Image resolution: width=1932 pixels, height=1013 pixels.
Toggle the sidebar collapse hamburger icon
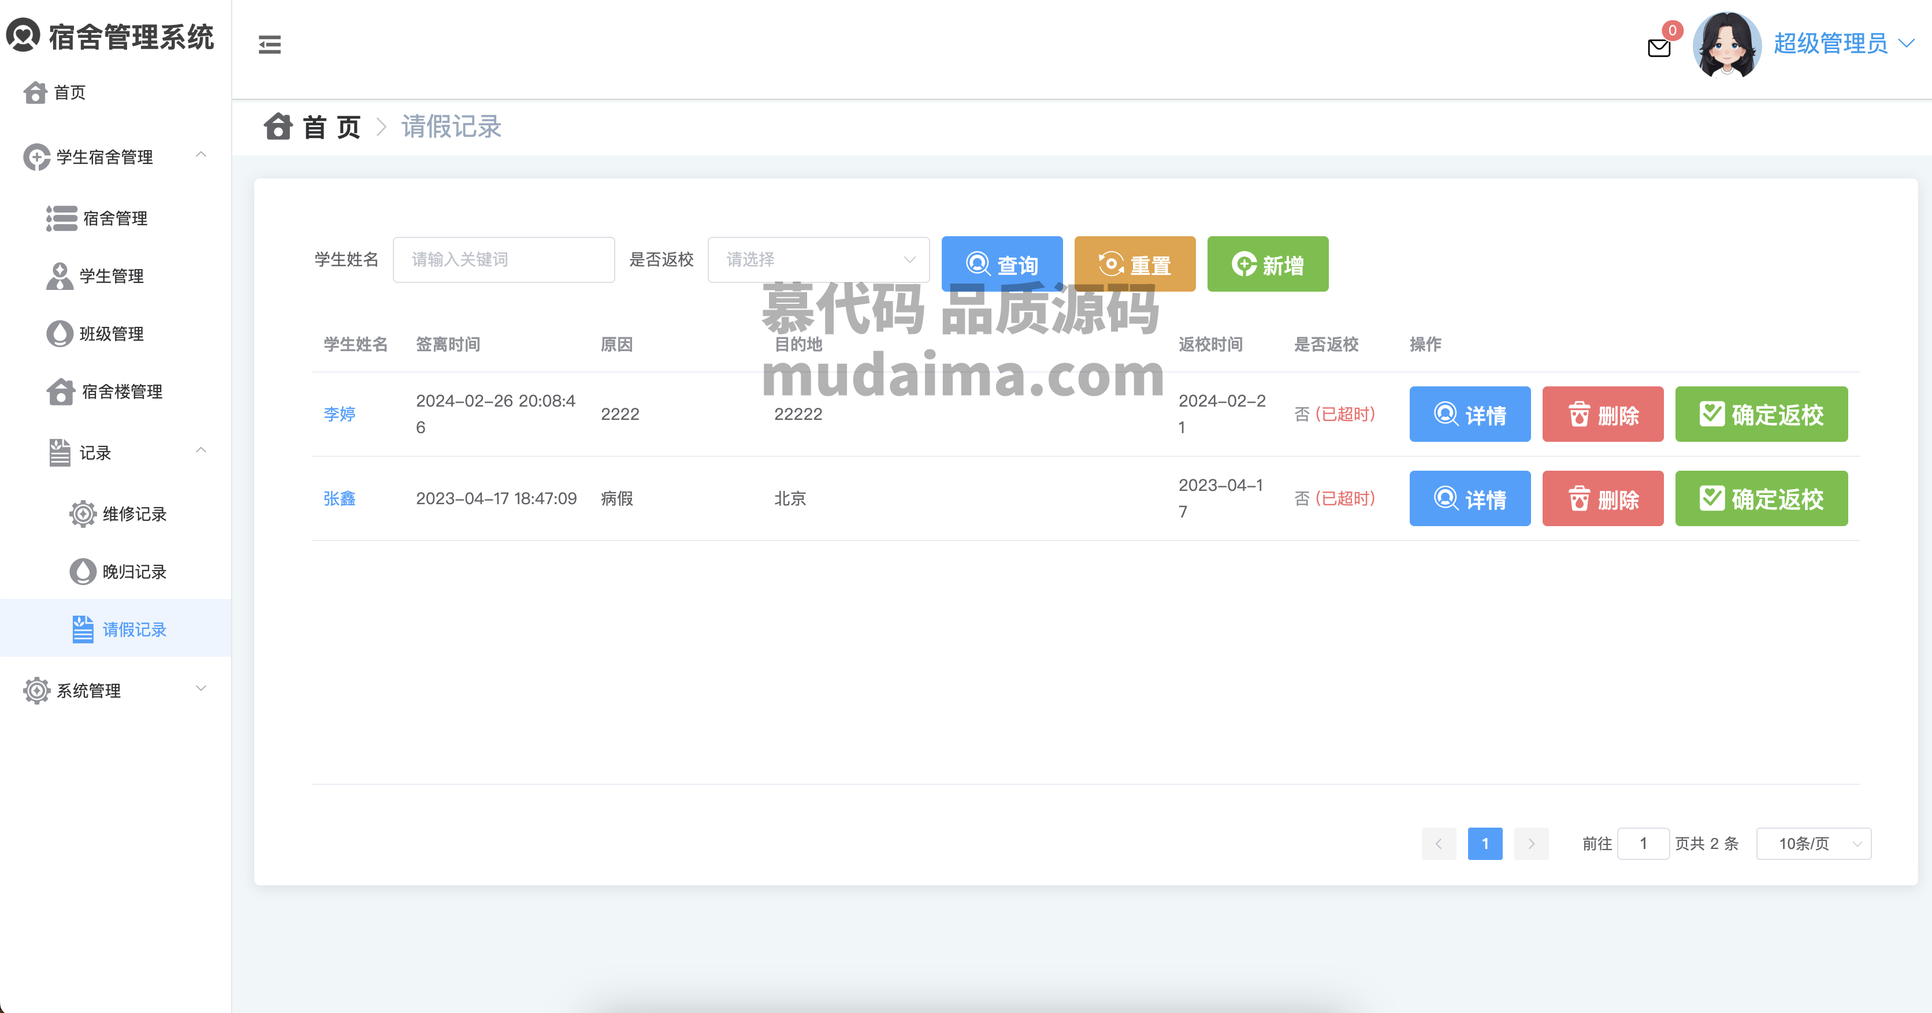270,45
